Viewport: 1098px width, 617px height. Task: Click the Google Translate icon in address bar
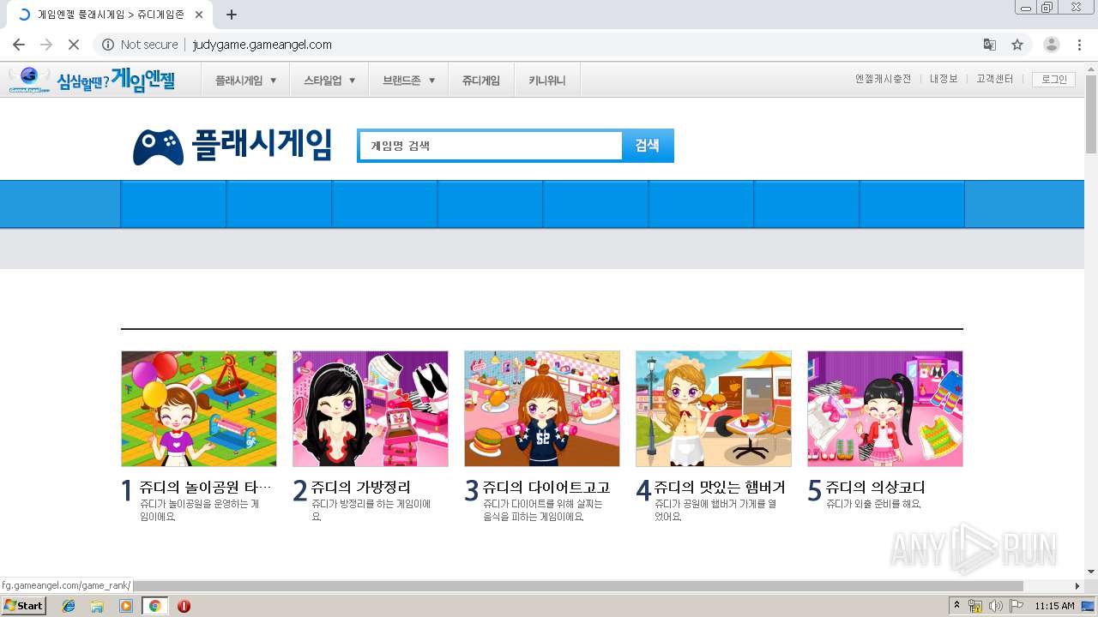pos(990,45)
